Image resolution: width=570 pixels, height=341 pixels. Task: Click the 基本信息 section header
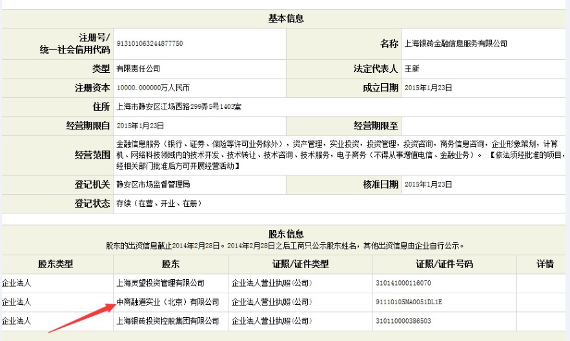(286, 19)
